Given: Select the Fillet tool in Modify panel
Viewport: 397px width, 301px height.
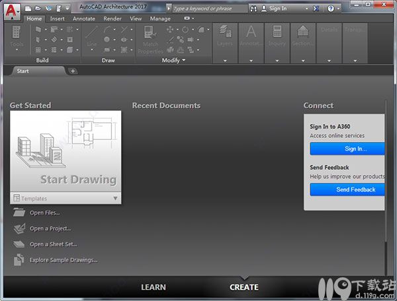Looking at the screenshot, I should point(201,29).
